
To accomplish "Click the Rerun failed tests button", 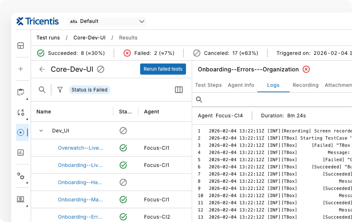I will (163, 69).
